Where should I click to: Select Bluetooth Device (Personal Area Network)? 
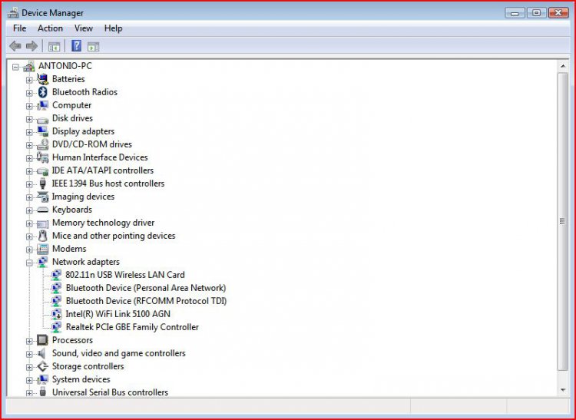coord(145,288)
